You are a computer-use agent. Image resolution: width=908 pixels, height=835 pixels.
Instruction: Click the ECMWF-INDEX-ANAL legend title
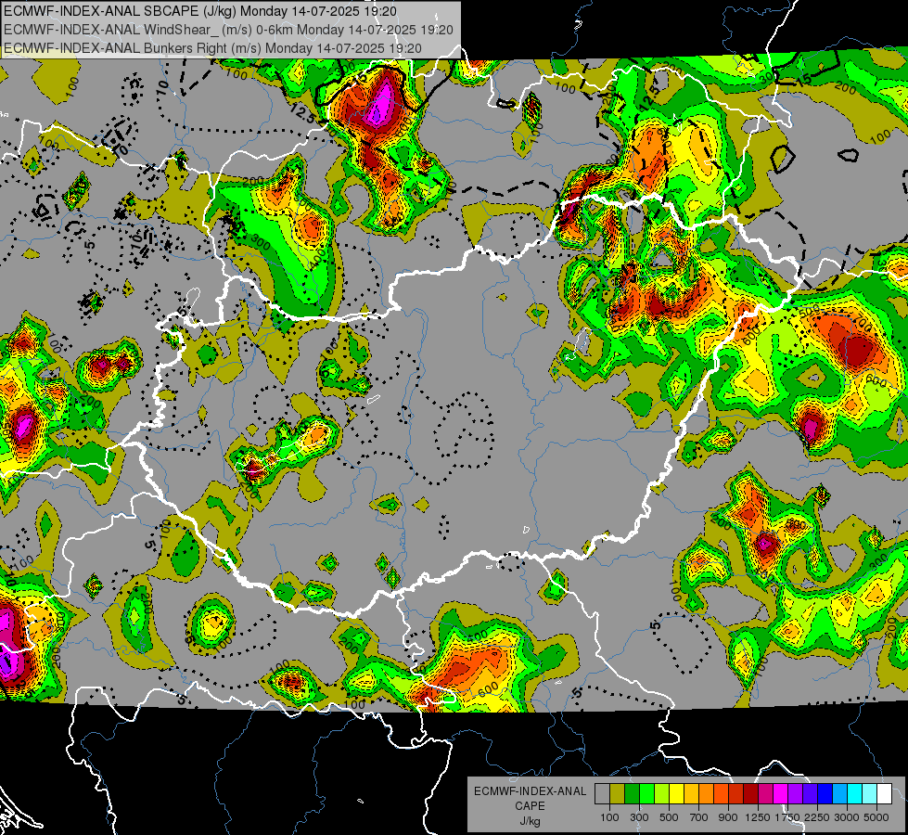(530, 791)
